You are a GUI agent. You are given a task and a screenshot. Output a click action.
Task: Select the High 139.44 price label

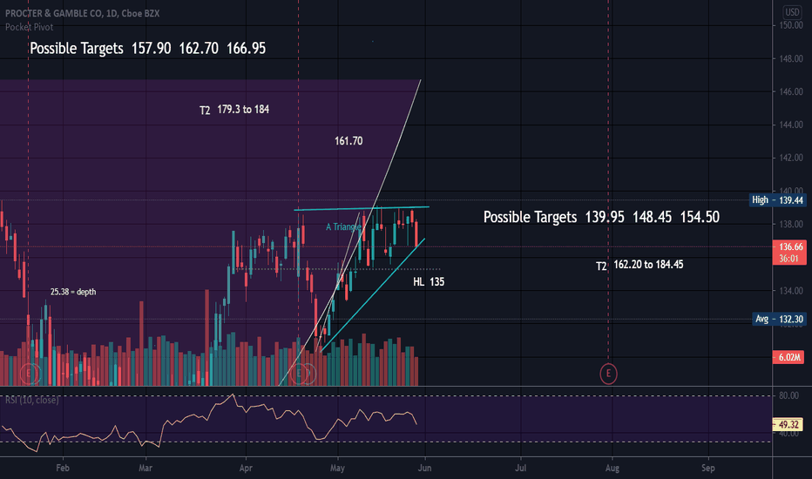tap(777, 200)
